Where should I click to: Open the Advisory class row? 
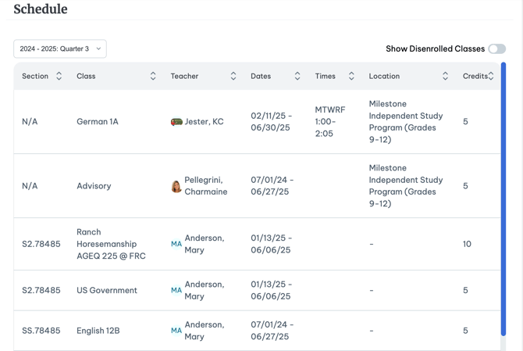257,186
